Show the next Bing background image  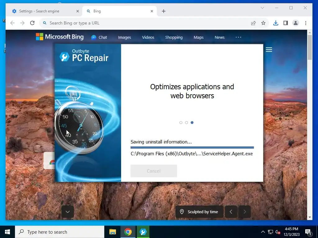[245, 212]
